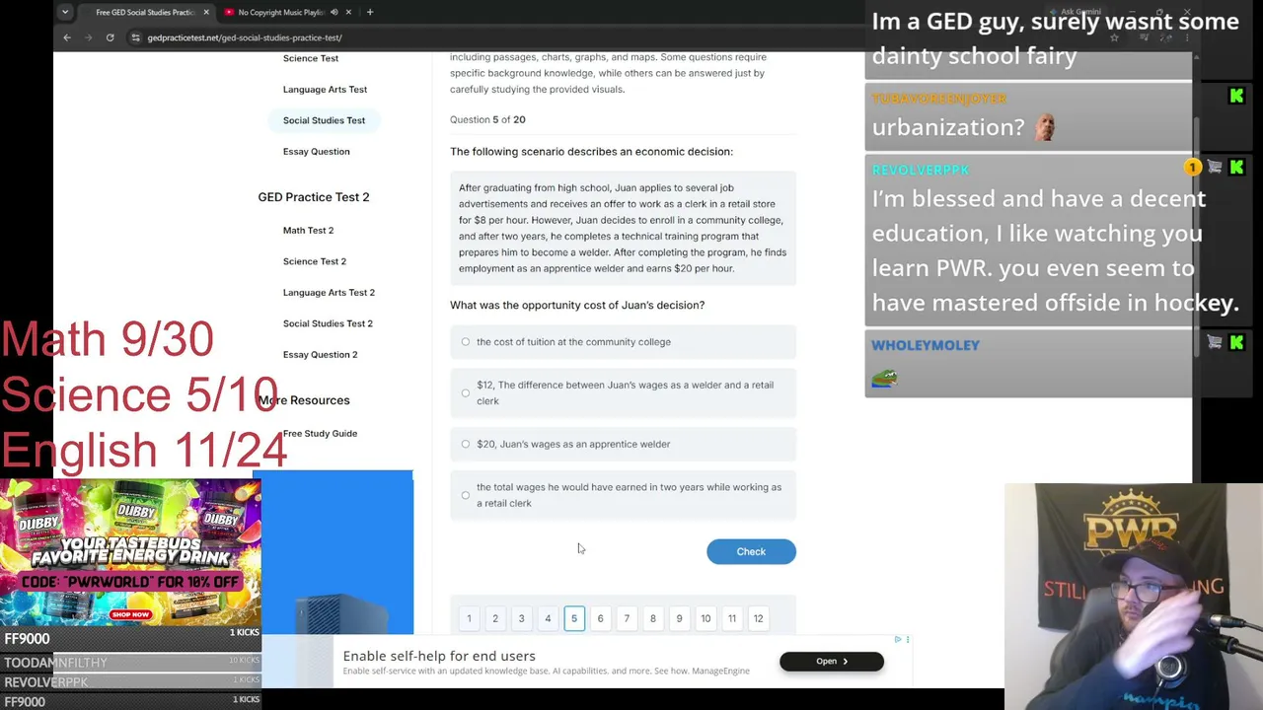Mute audio on the YouTube music tab
Image resolution: width=1263 pixels, height=710 pixels.
334,12
